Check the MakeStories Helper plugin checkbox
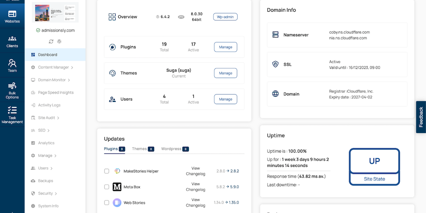This screenshot has width=426, height=213. coord(107,171)
